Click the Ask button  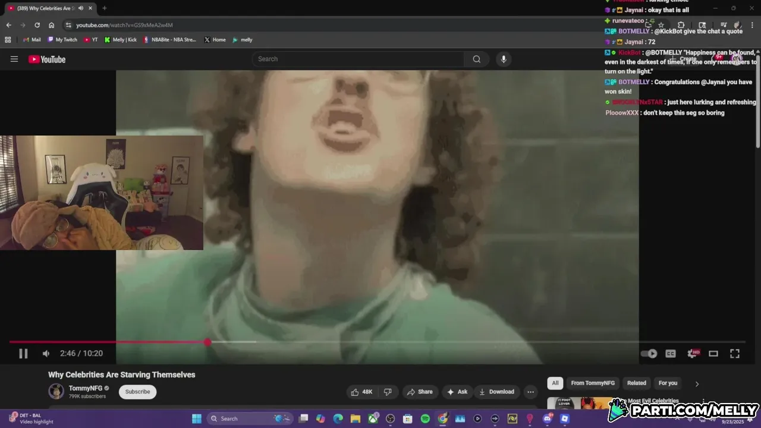(457, 392)
